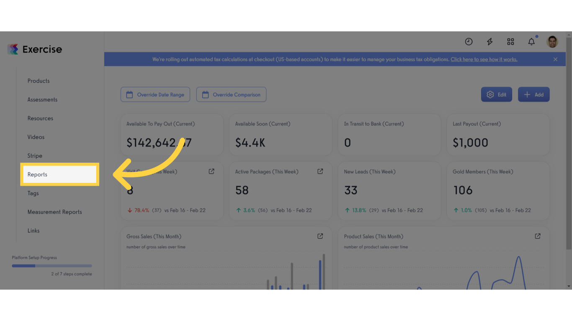Open Links in the sidebar
Screen dimensions: 572x321
click(33, 231)
